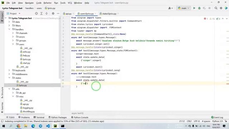Open the Navigate menu
229x129 pixels.
tap(29, 3)
